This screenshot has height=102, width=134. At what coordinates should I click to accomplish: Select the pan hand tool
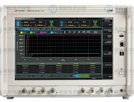coord(65,32)
